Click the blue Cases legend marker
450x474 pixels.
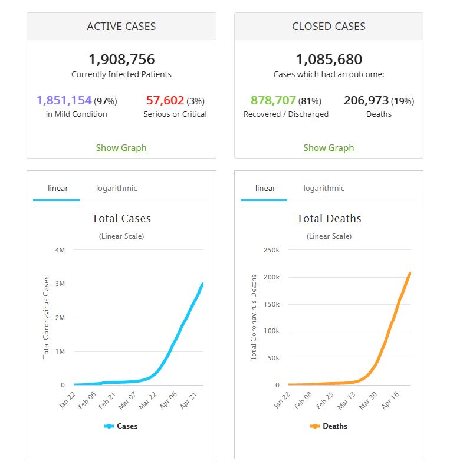(109, 426)
